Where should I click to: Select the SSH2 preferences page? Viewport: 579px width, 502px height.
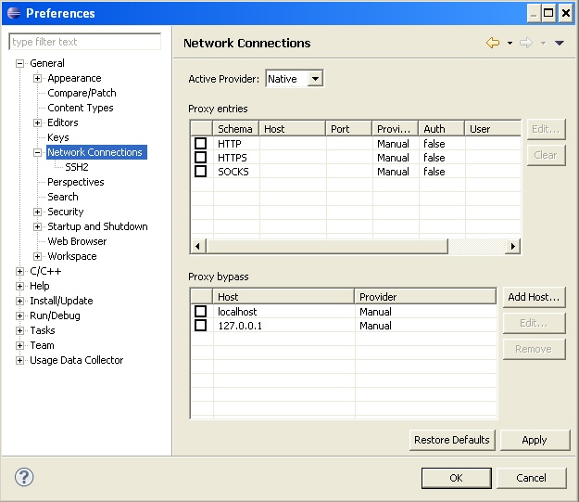click(77, 167)
